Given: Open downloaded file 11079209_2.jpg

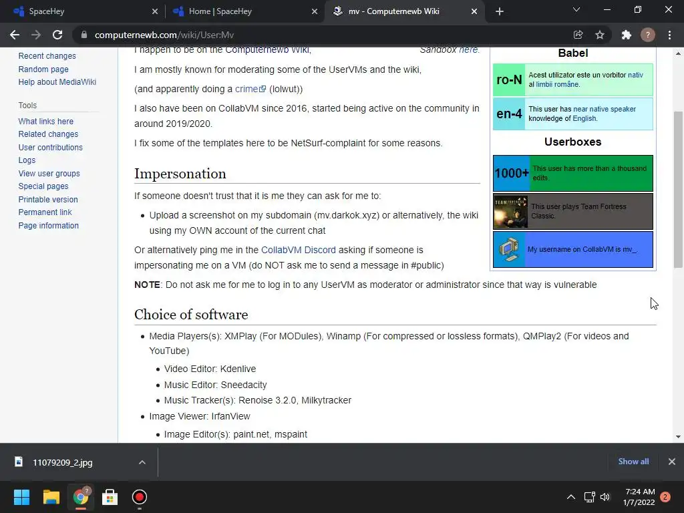Looking at the screenshot, I should tap(62, 462).
